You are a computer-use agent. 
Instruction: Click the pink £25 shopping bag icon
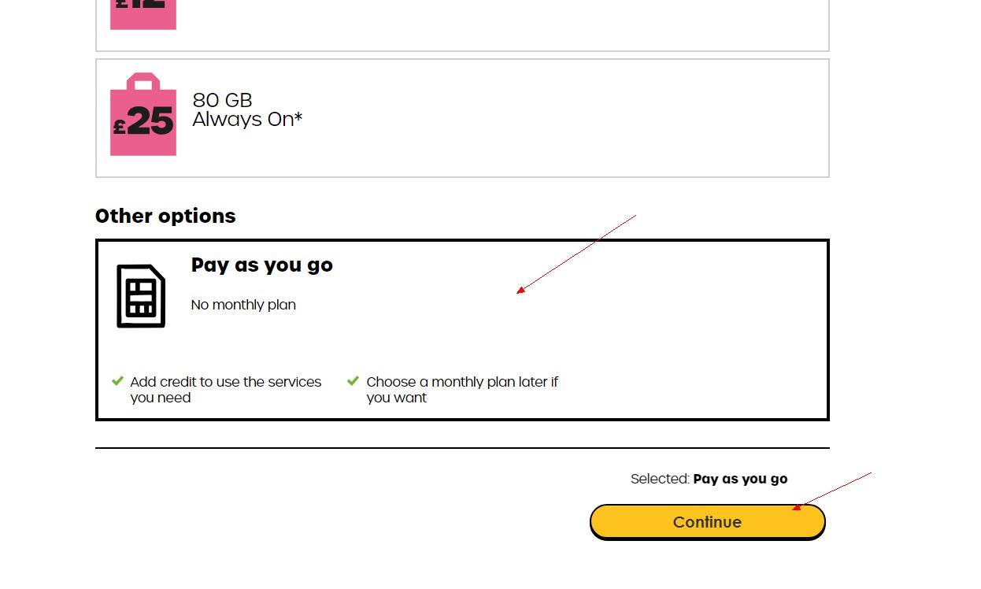pyautogui.click(x=143, y=114)
